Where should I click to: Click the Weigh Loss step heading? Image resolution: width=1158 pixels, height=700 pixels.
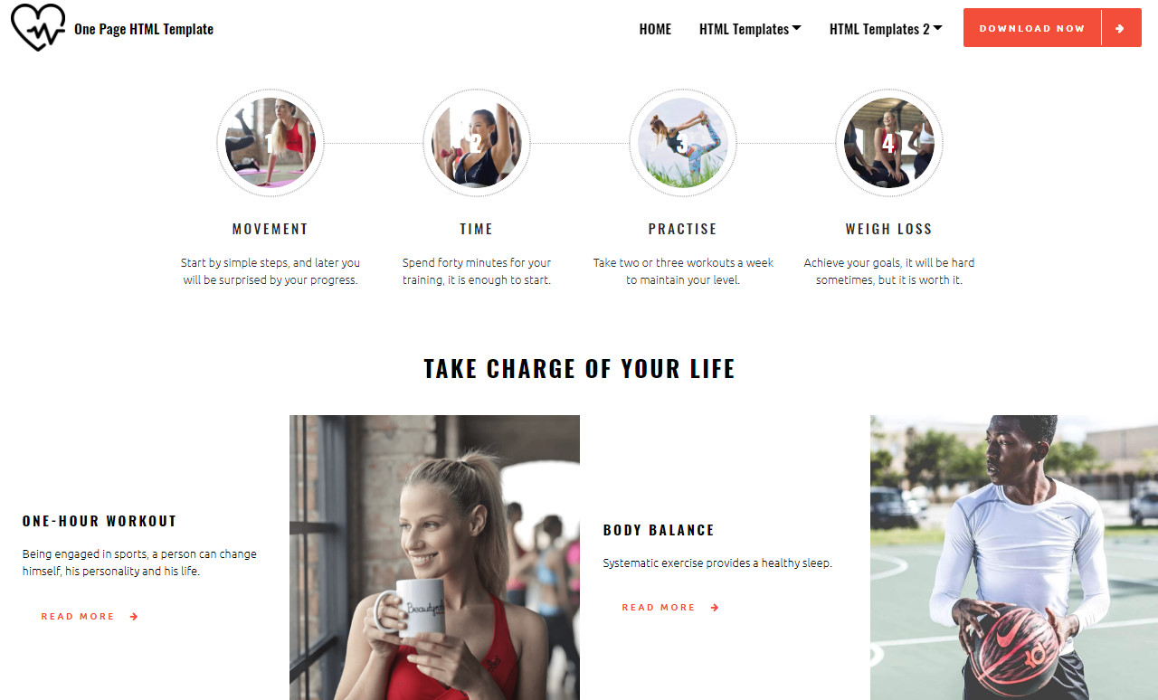pos(889,229)
